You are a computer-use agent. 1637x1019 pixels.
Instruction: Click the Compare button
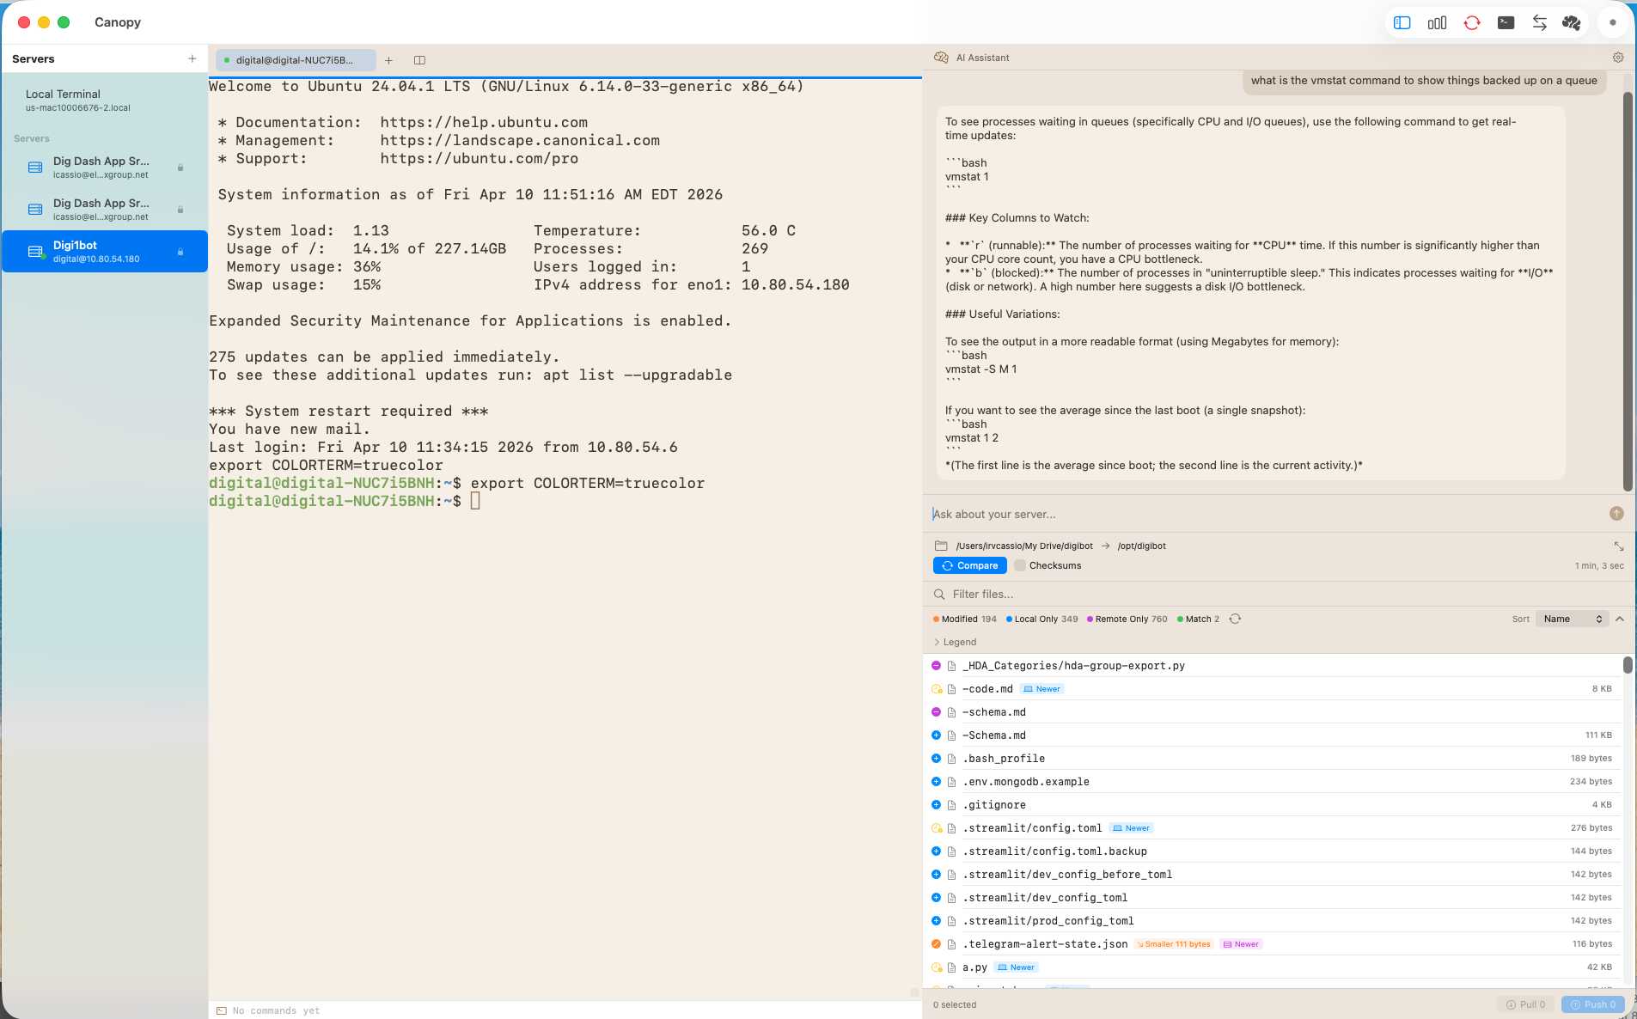click(970, 565)
